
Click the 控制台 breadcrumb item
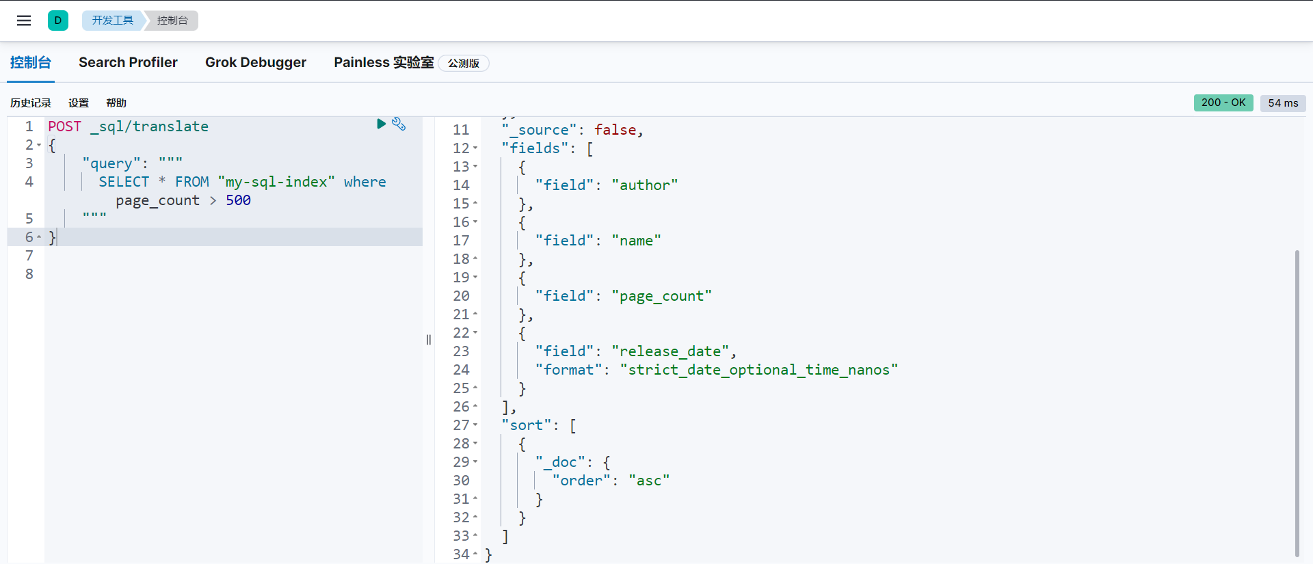[172, 21]
